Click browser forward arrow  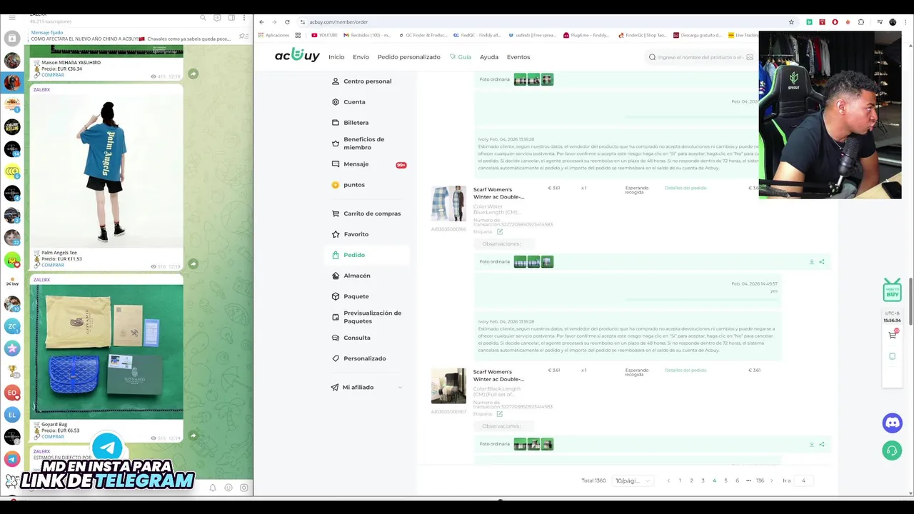click(273, 22)
